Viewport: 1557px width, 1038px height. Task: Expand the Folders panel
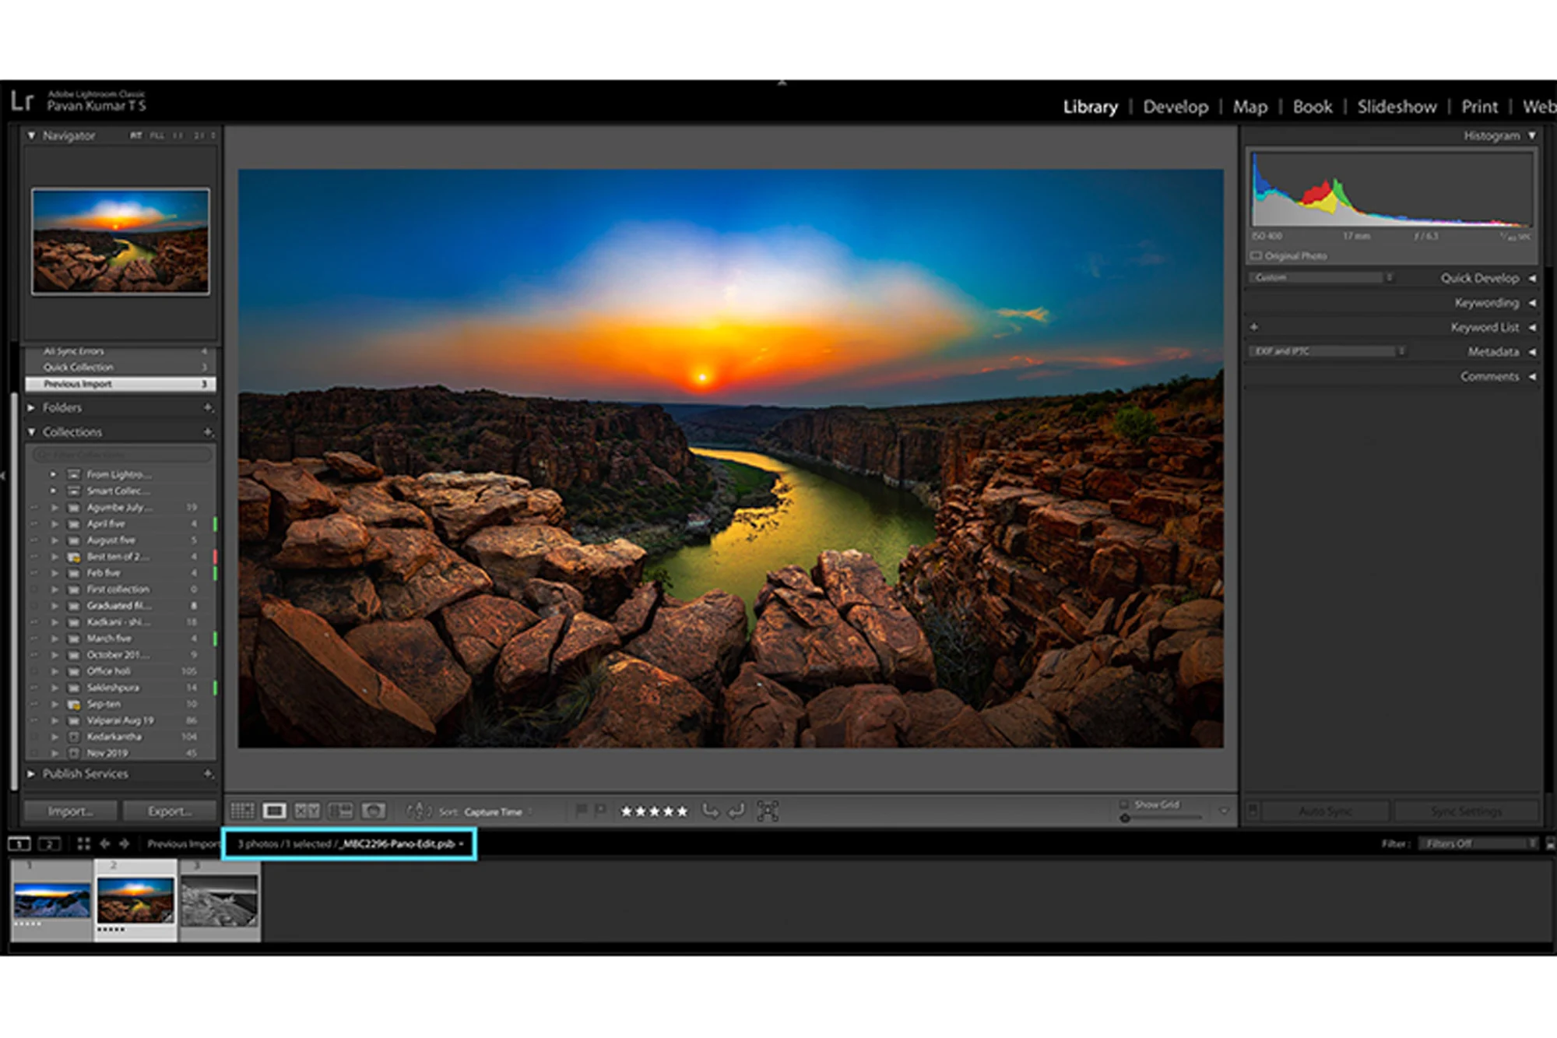32,407
